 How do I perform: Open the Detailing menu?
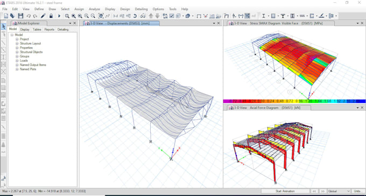(141, 9)
